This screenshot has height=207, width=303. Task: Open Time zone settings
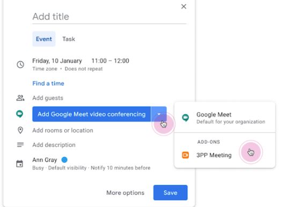coord(45,69)
